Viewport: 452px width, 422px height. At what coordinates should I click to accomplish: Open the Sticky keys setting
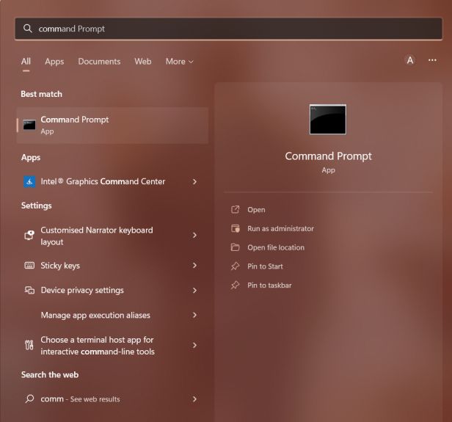tap(112, 265)
